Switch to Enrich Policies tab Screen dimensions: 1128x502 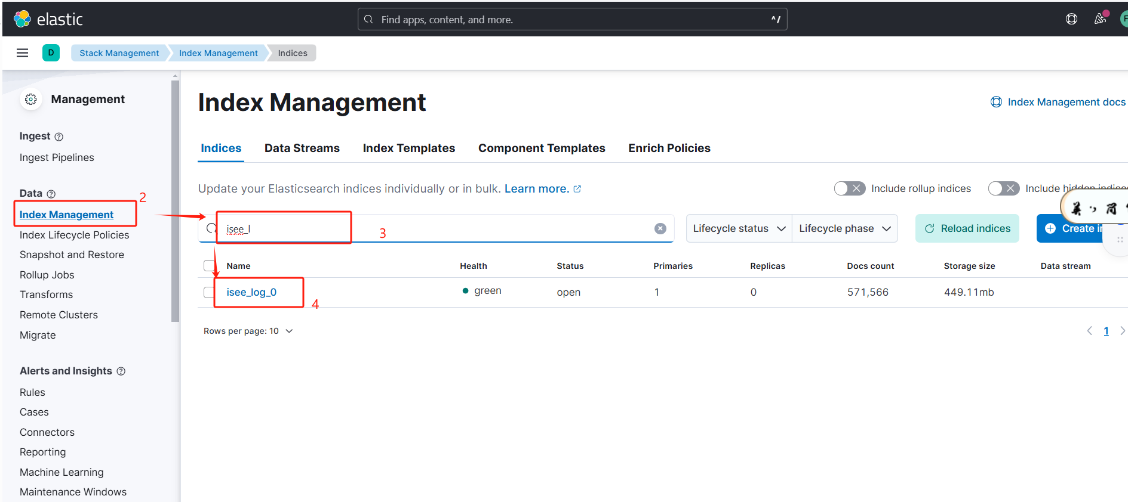669,148
